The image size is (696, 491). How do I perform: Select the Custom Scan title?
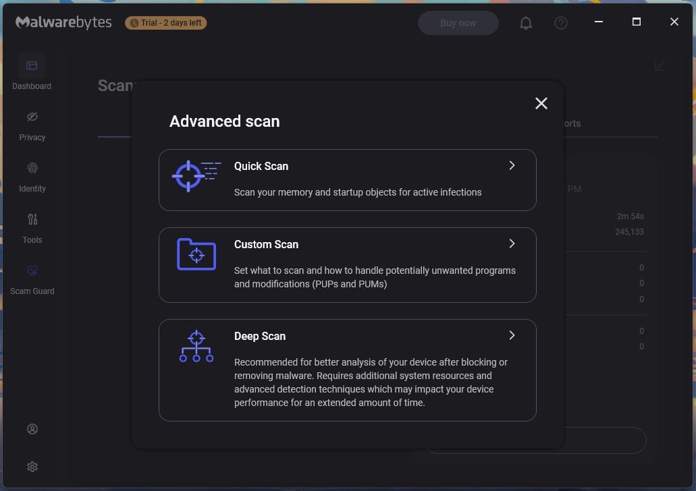click(x=267, y=244)
